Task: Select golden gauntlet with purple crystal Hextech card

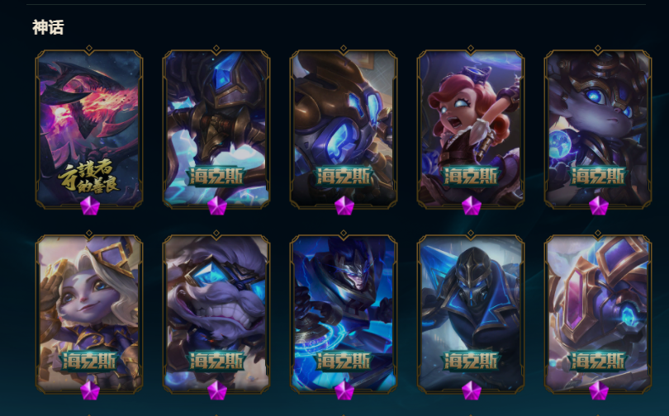Action: [598, 313]
